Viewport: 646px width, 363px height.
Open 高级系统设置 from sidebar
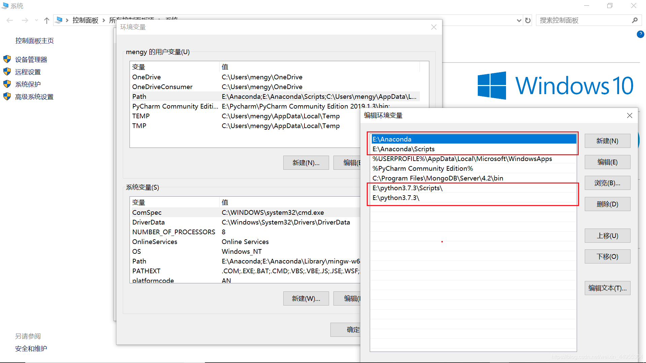click(x=34, y=97)
